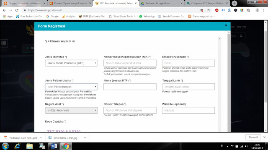Open Microsoft Word from taskbar
Image resolution: width=268 pixels, height=150 pixels.
coord(54,146)
